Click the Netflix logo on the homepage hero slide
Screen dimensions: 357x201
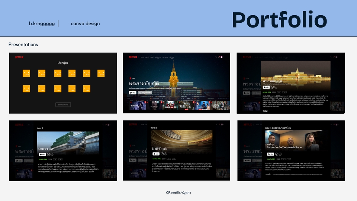point(133,57)
